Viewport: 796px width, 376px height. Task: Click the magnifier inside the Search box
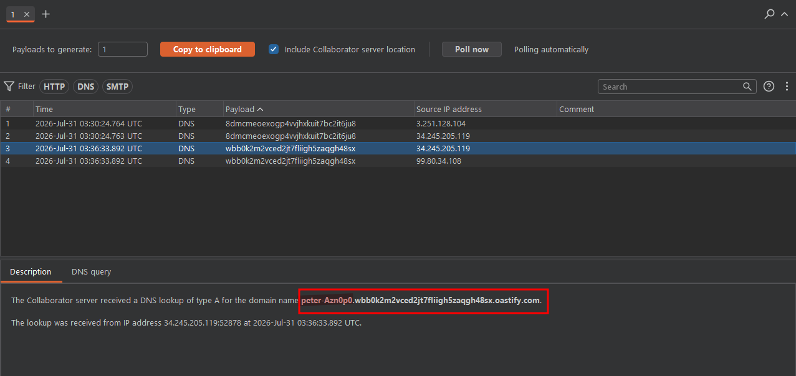tap(747, 87)
